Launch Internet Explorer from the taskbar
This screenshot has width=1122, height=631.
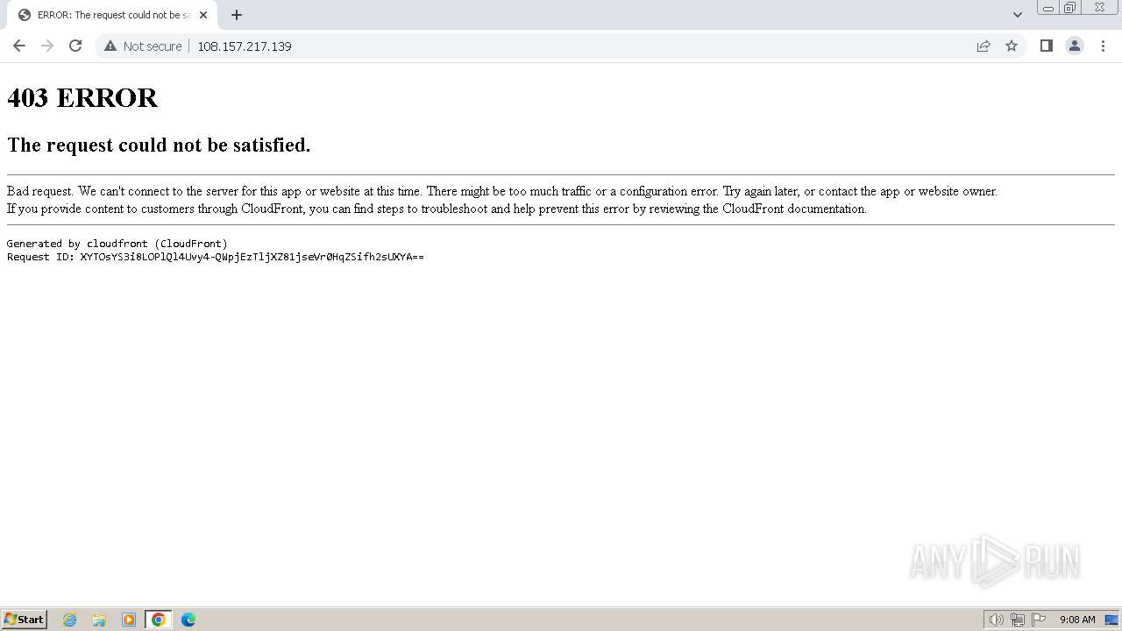pyautogui.click(x=70, y=620)
